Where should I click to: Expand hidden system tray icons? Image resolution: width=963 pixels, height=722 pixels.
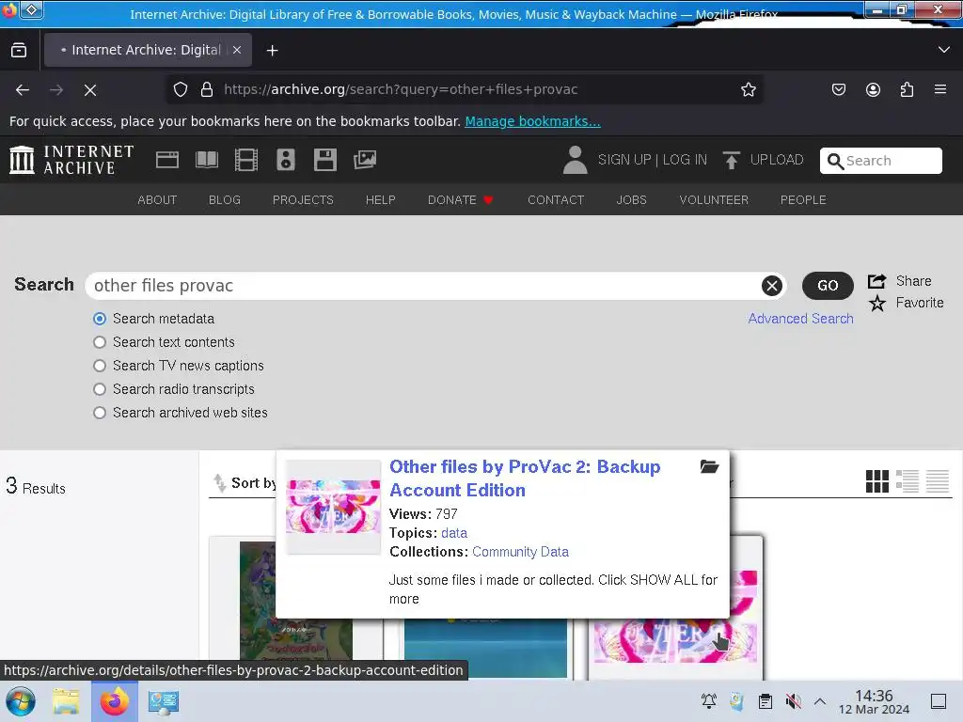click(x=820, y=701)
